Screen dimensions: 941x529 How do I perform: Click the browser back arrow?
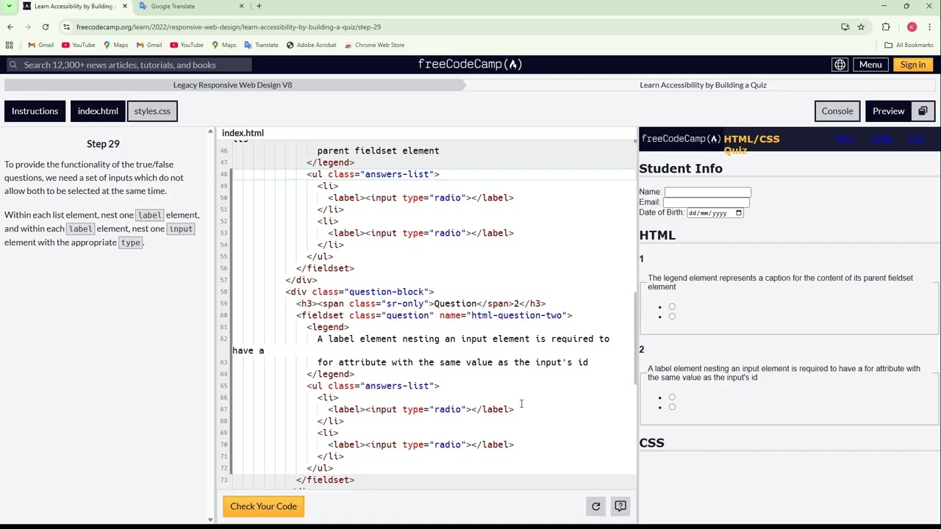tap(10, 27)
